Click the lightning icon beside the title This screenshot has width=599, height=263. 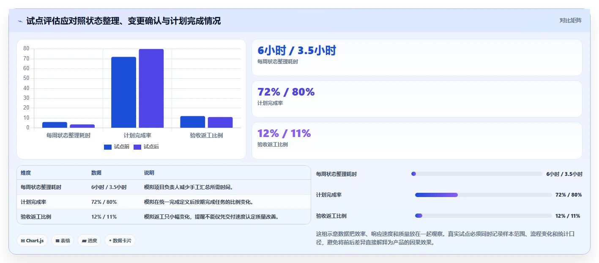(20, 21)
